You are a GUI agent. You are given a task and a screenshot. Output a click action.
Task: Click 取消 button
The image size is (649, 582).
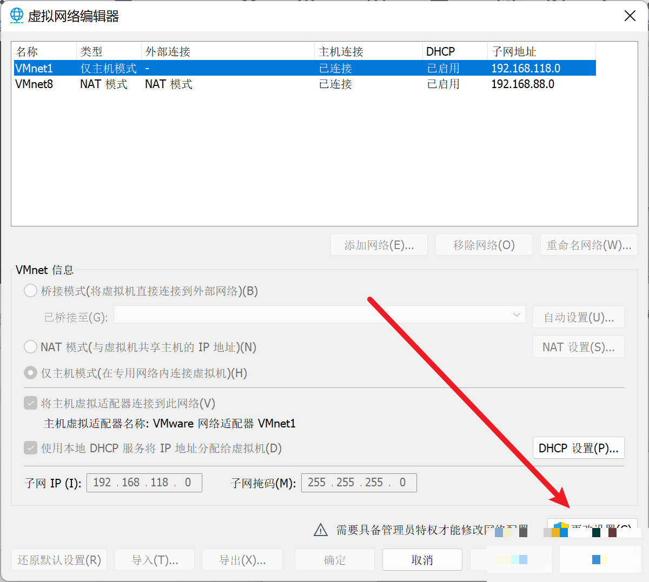tap(422, 560)
